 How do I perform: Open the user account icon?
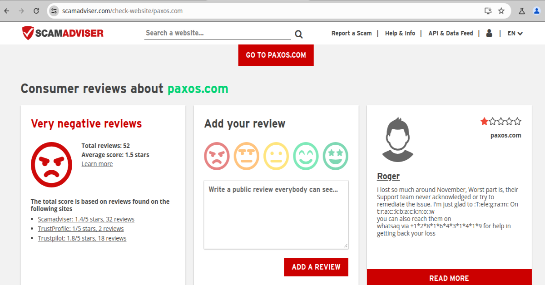click(489, 33)
